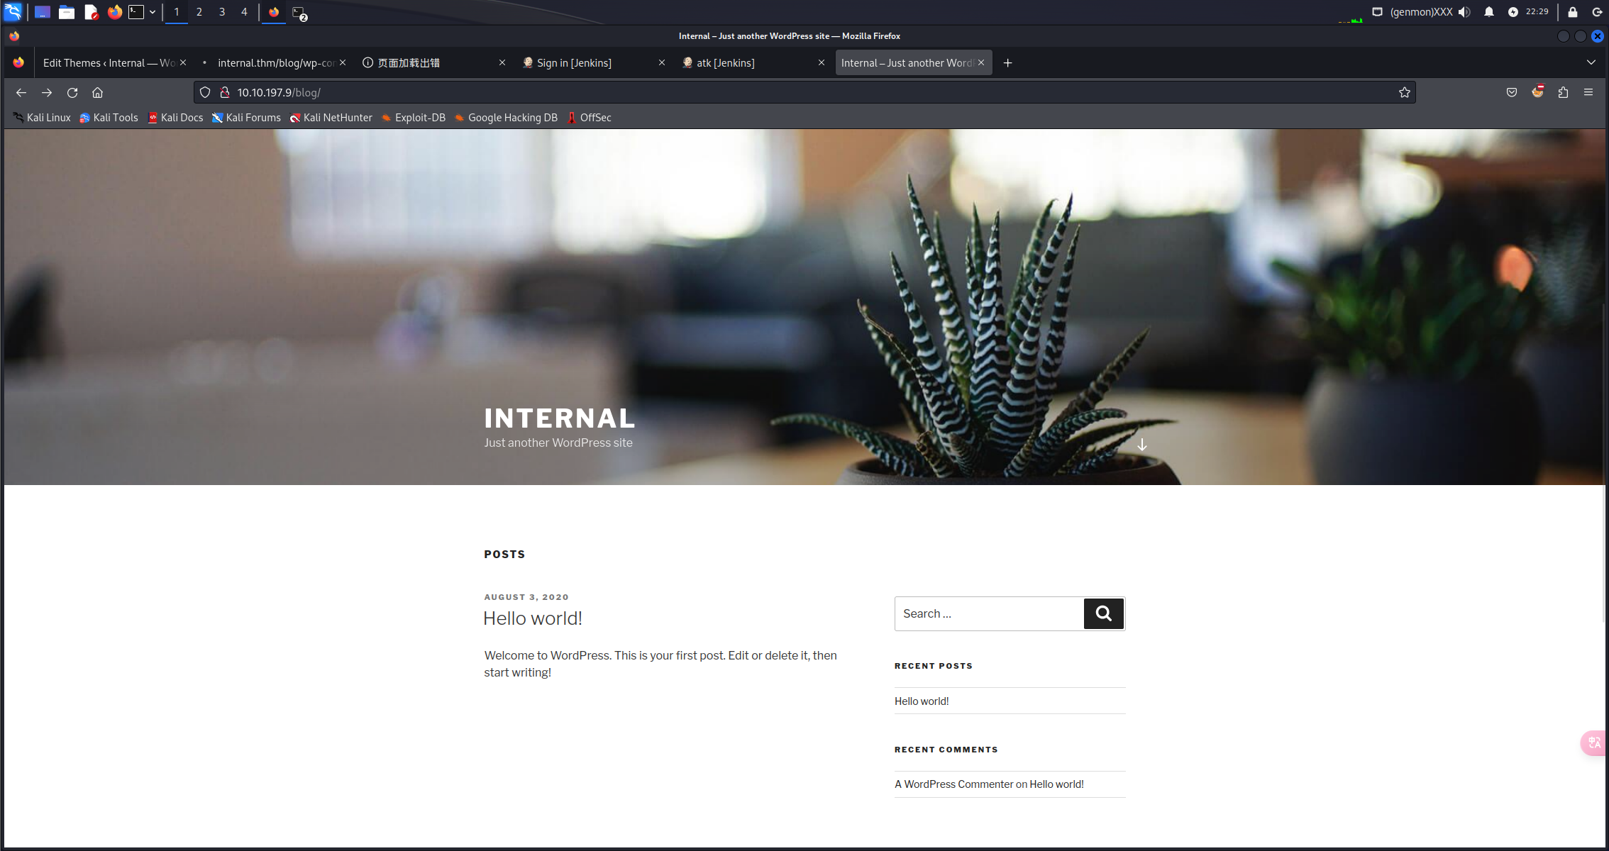Click the Save to Pocket icon
The image size is (1609, 851).
(x=1512, y=93)
